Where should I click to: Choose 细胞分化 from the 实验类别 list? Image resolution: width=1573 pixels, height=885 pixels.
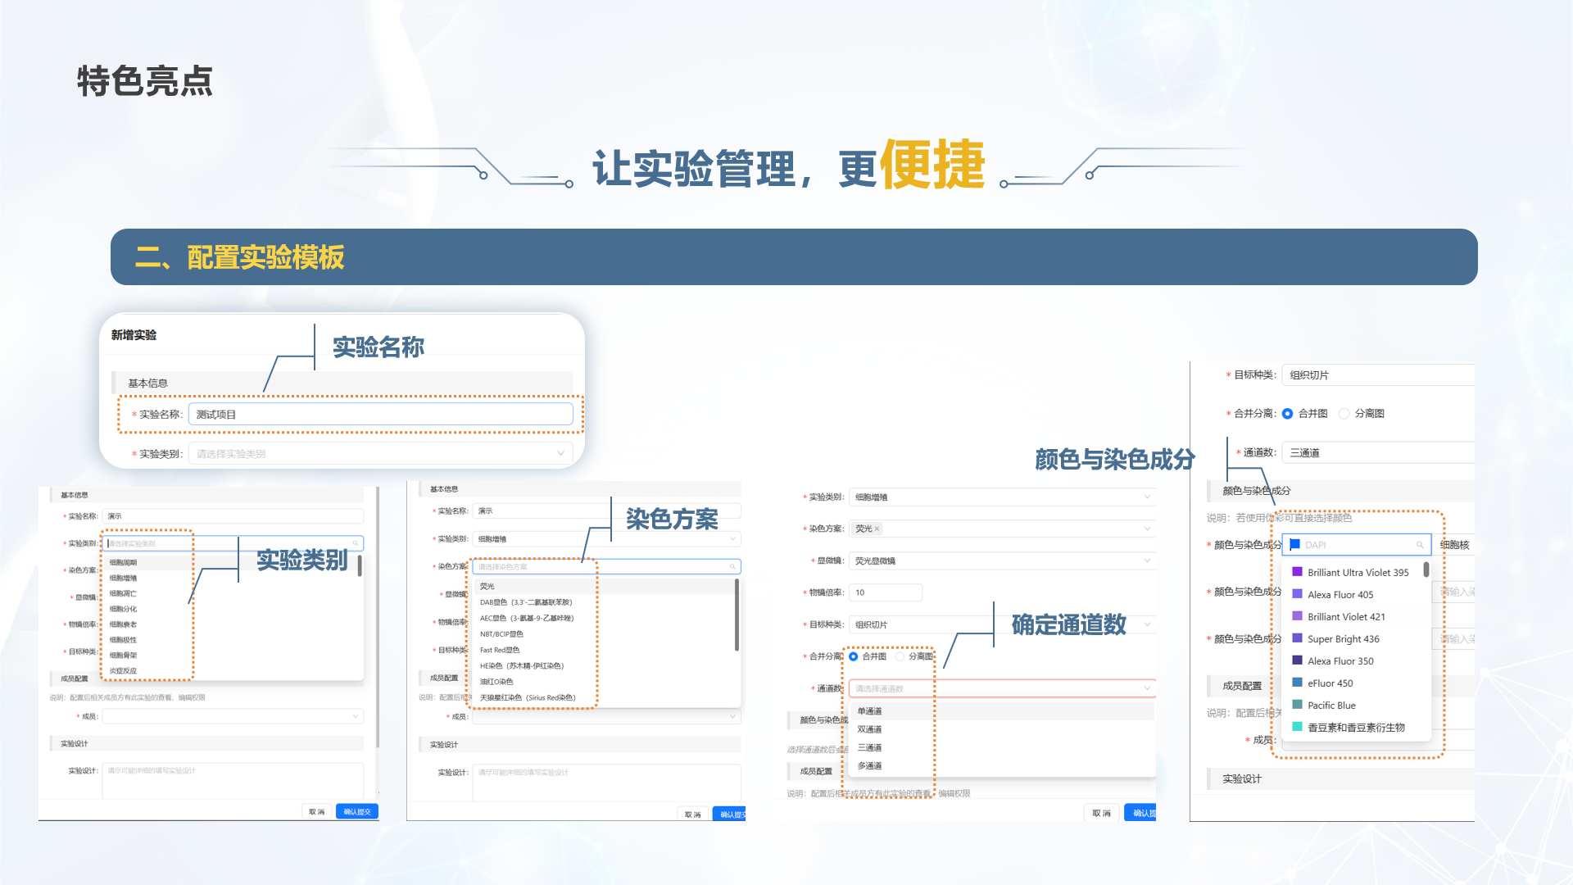124,609
